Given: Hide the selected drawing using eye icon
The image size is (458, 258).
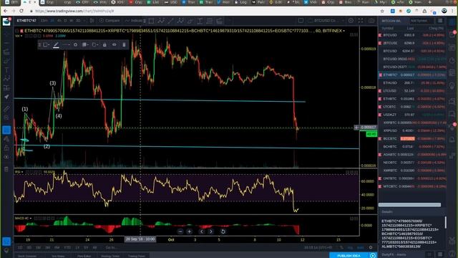Looking at the screenshot, I should [x=114, y=44].
